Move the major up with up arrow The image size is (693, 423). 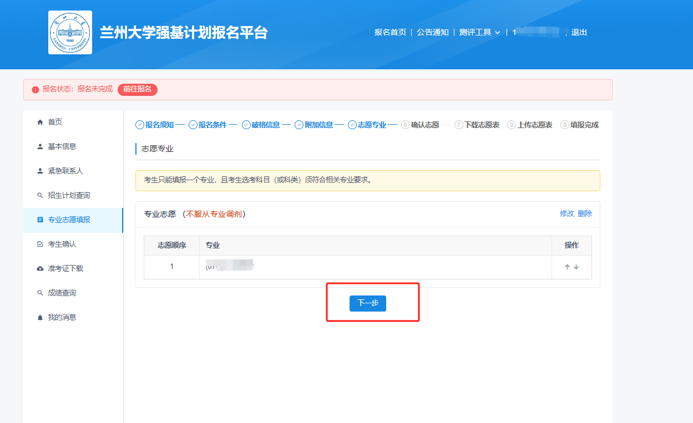coord(567,267)
